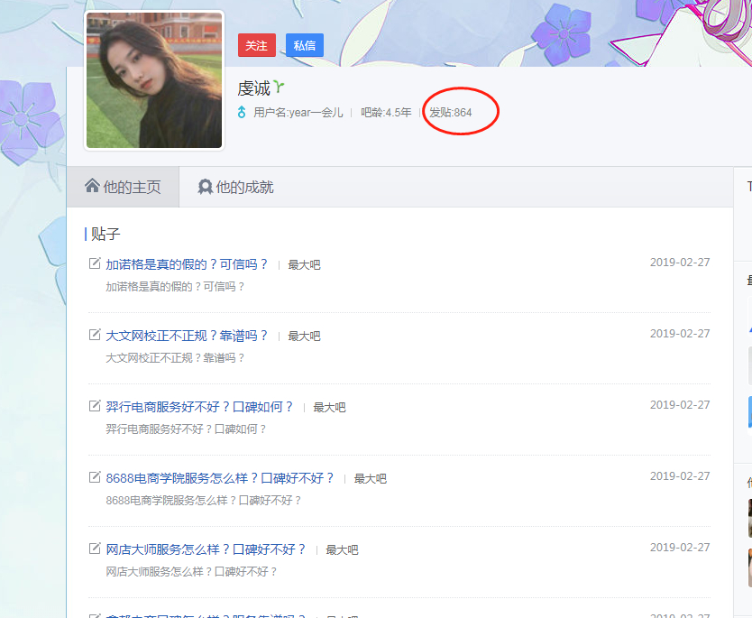Open the post 网店大师服务怎么样？口碑好不好？
The image size is (752, 618).
coord(206,549)
